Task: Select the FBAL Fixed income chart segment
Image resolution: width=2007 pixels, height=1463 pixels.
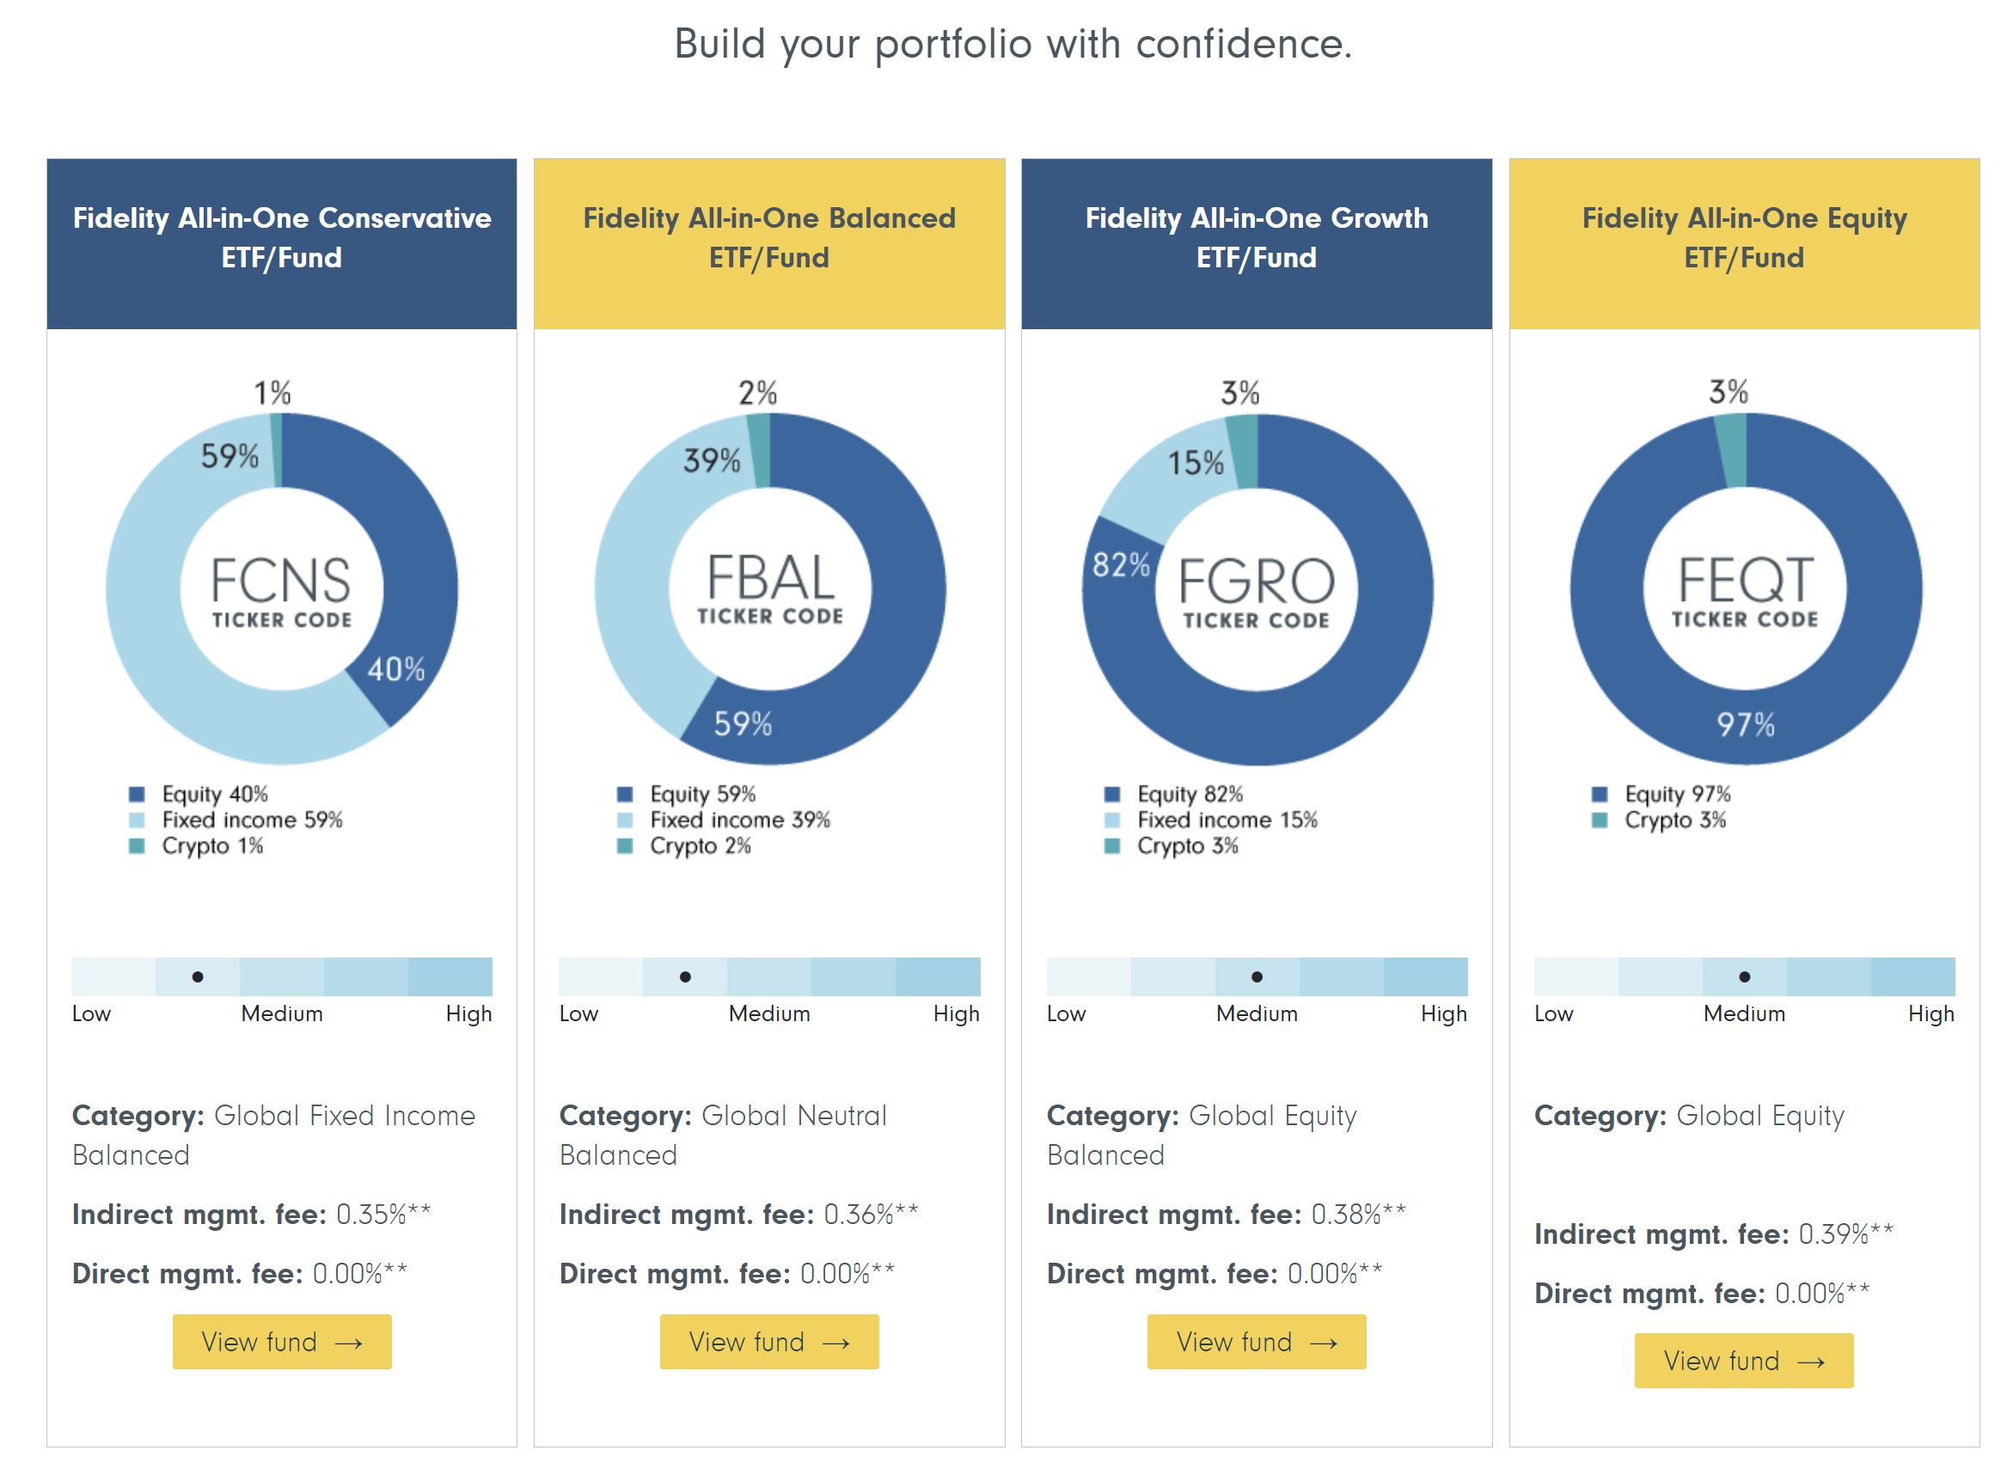Action: click(620, 576)
